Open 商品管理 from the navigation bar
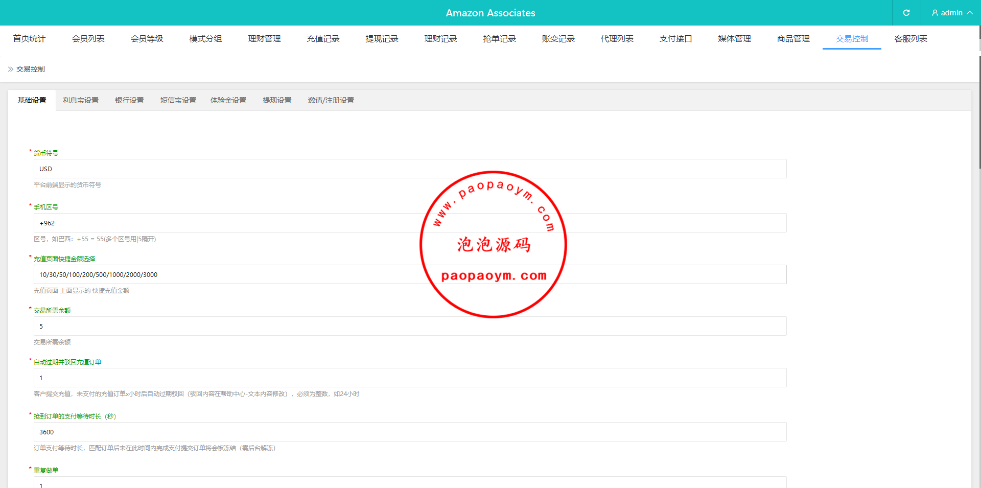The image size is (981, 488). tap(793, 39)
